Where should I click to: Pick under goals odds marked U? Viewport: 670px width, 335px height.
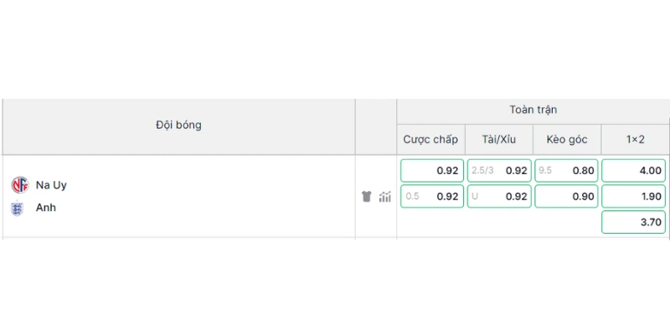(x=499, y=196)
